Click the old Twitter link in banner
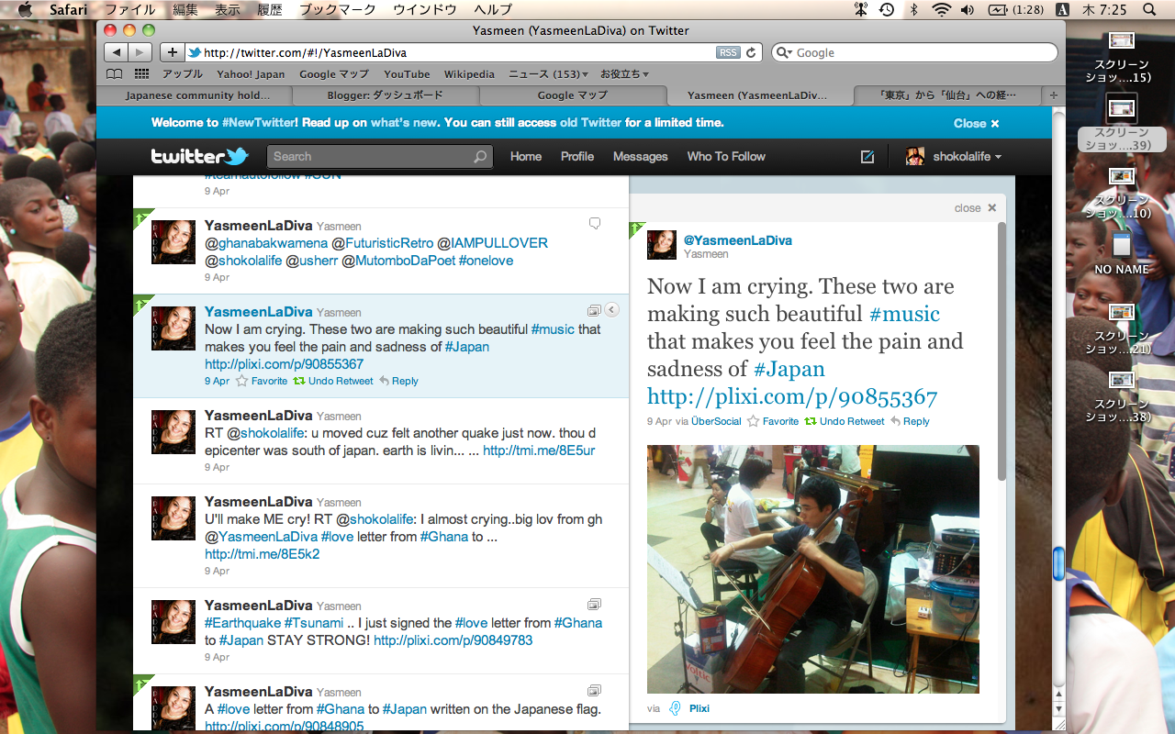The height and width of the screenshot is (734, 1175). 591,122
